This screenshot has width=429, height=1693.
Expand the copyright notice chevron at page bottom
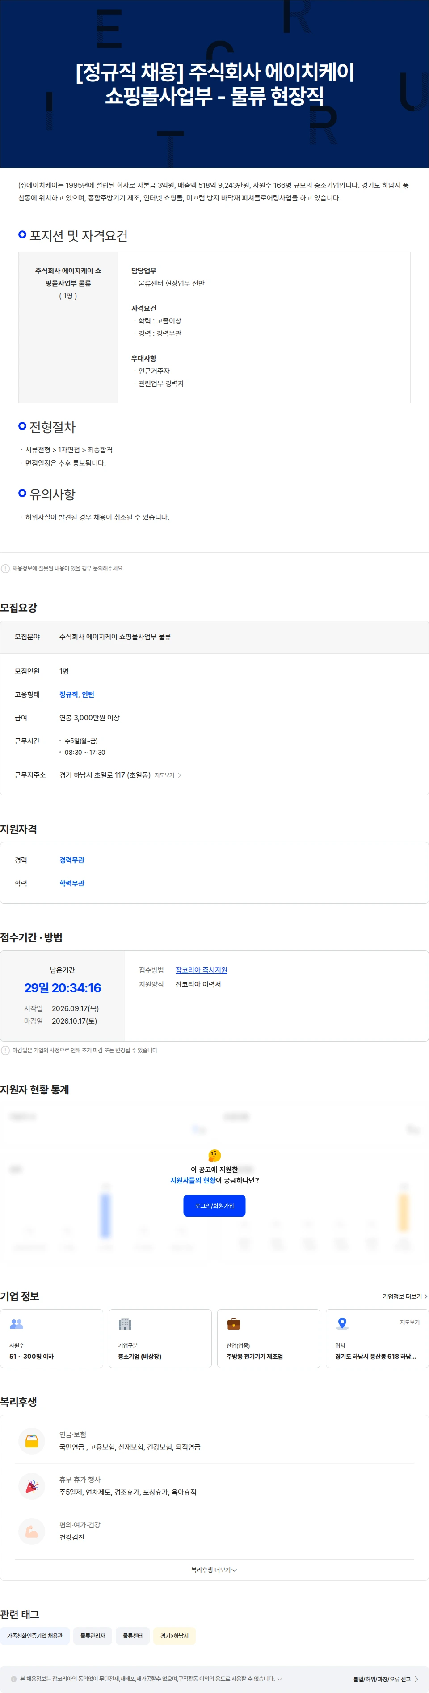pos(280,1679)
